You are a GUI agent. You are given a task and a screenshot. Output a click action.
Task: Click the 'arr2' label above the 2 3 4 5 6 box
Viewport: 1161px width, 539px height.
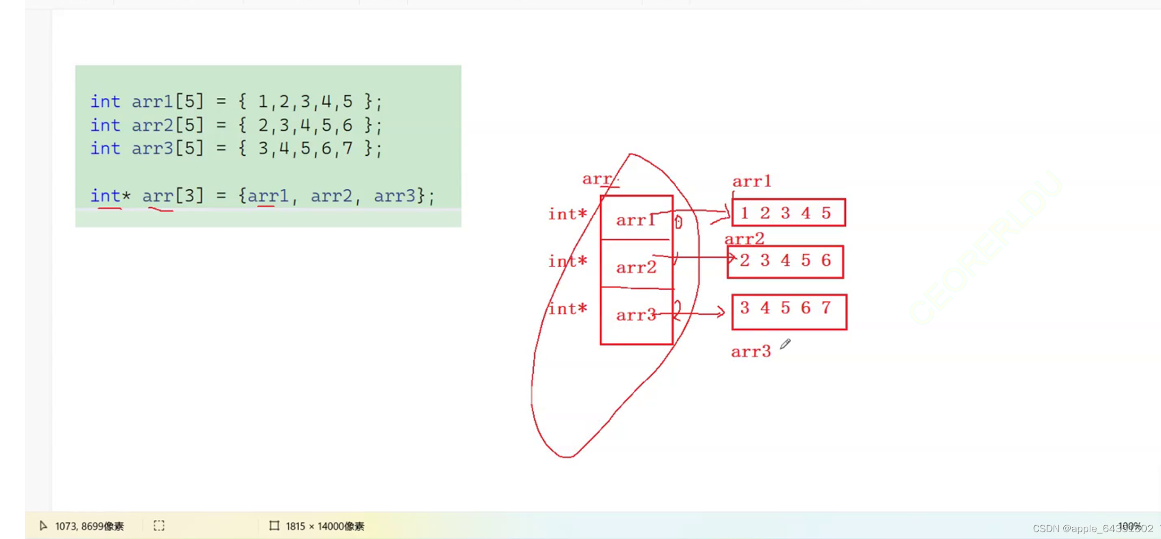click(744, 239)
